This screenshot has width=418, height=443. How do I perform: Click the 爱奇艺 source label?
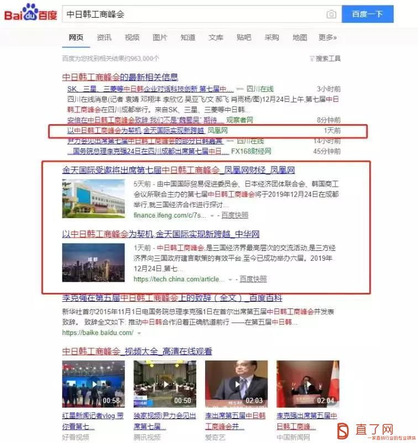point(215,437)
